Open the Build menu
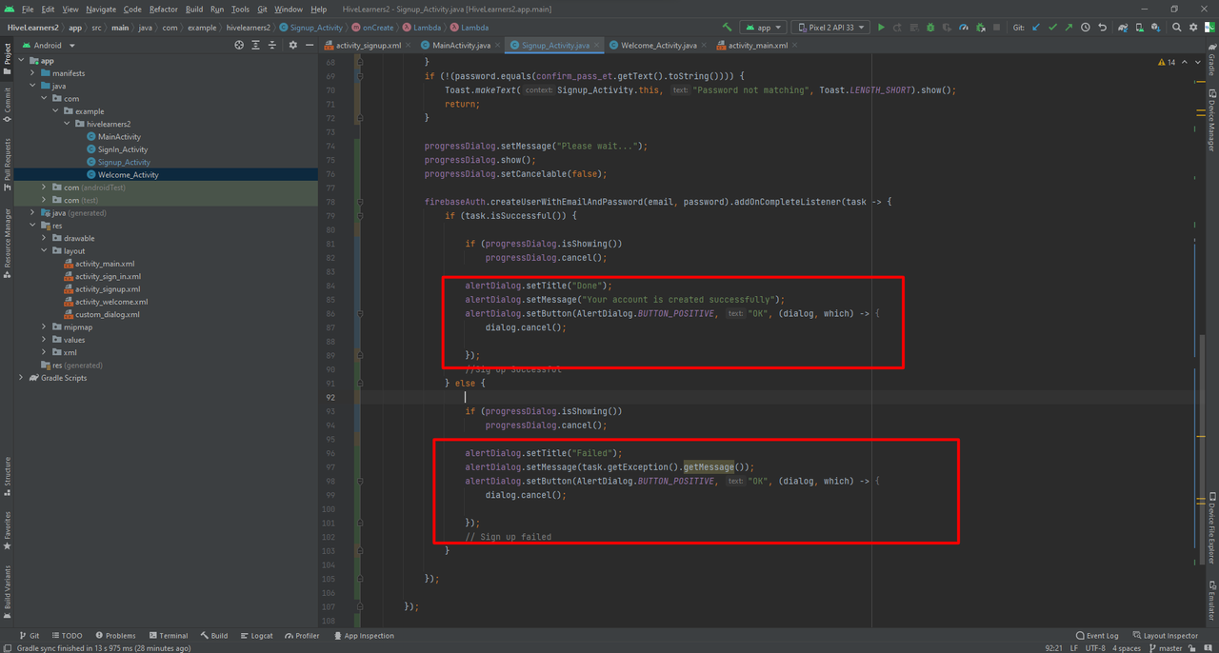 point(194,9)
